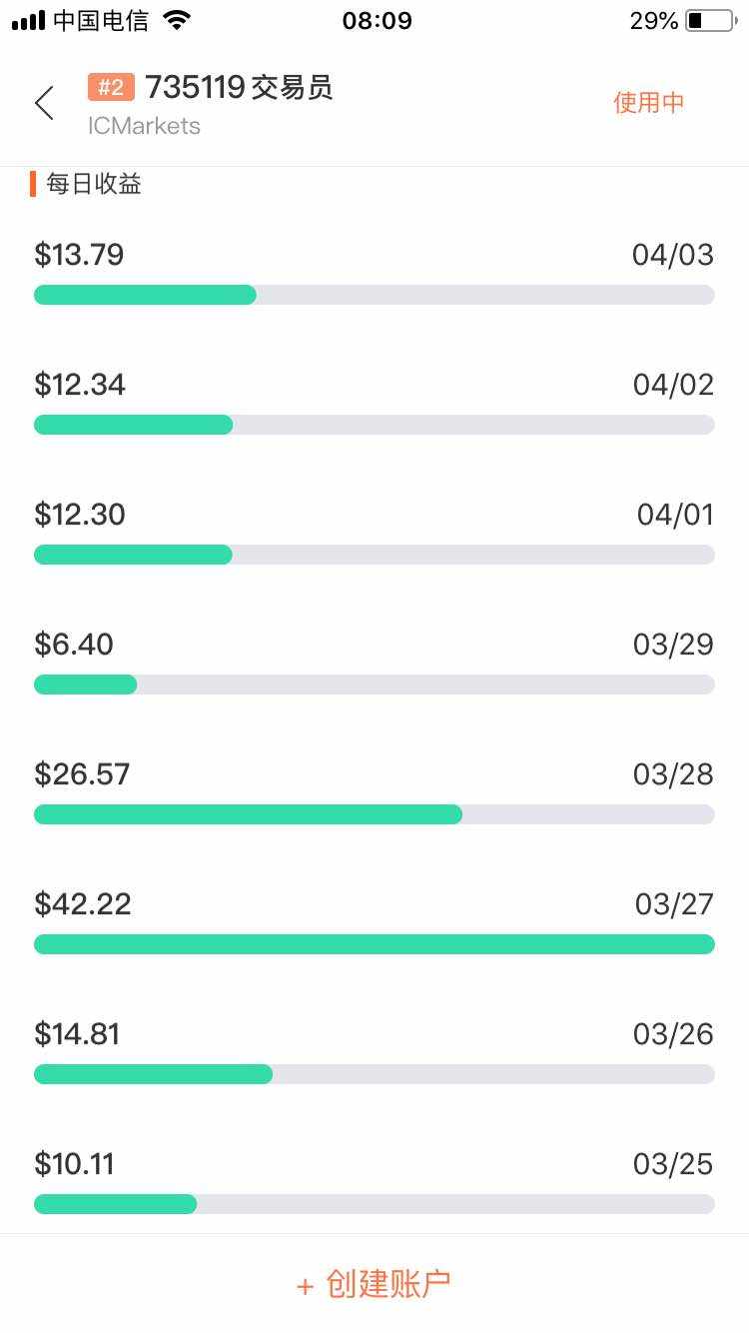The image size is (749, 1333).
Task: Select the $12.30 earnings entry
Action: pyautogui.click(x=80, y=515)
